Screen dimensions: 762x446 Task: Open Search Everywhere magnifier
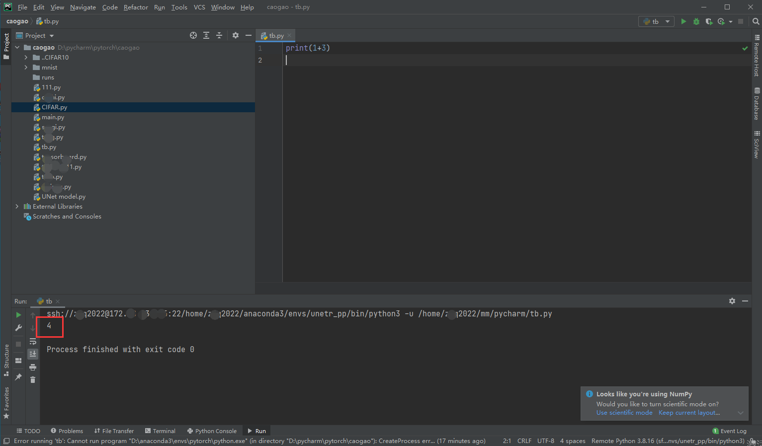(x=756, y=21)
